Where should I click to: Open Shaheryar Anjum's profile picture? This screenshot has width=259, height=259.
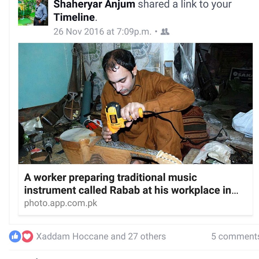[33, 13]
